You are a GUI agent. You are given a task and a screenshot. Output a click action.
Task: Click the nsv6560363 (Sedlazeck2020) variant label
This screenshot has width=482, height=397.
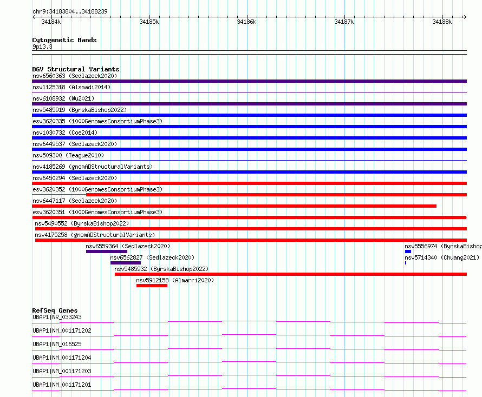[x=75, y=76]
